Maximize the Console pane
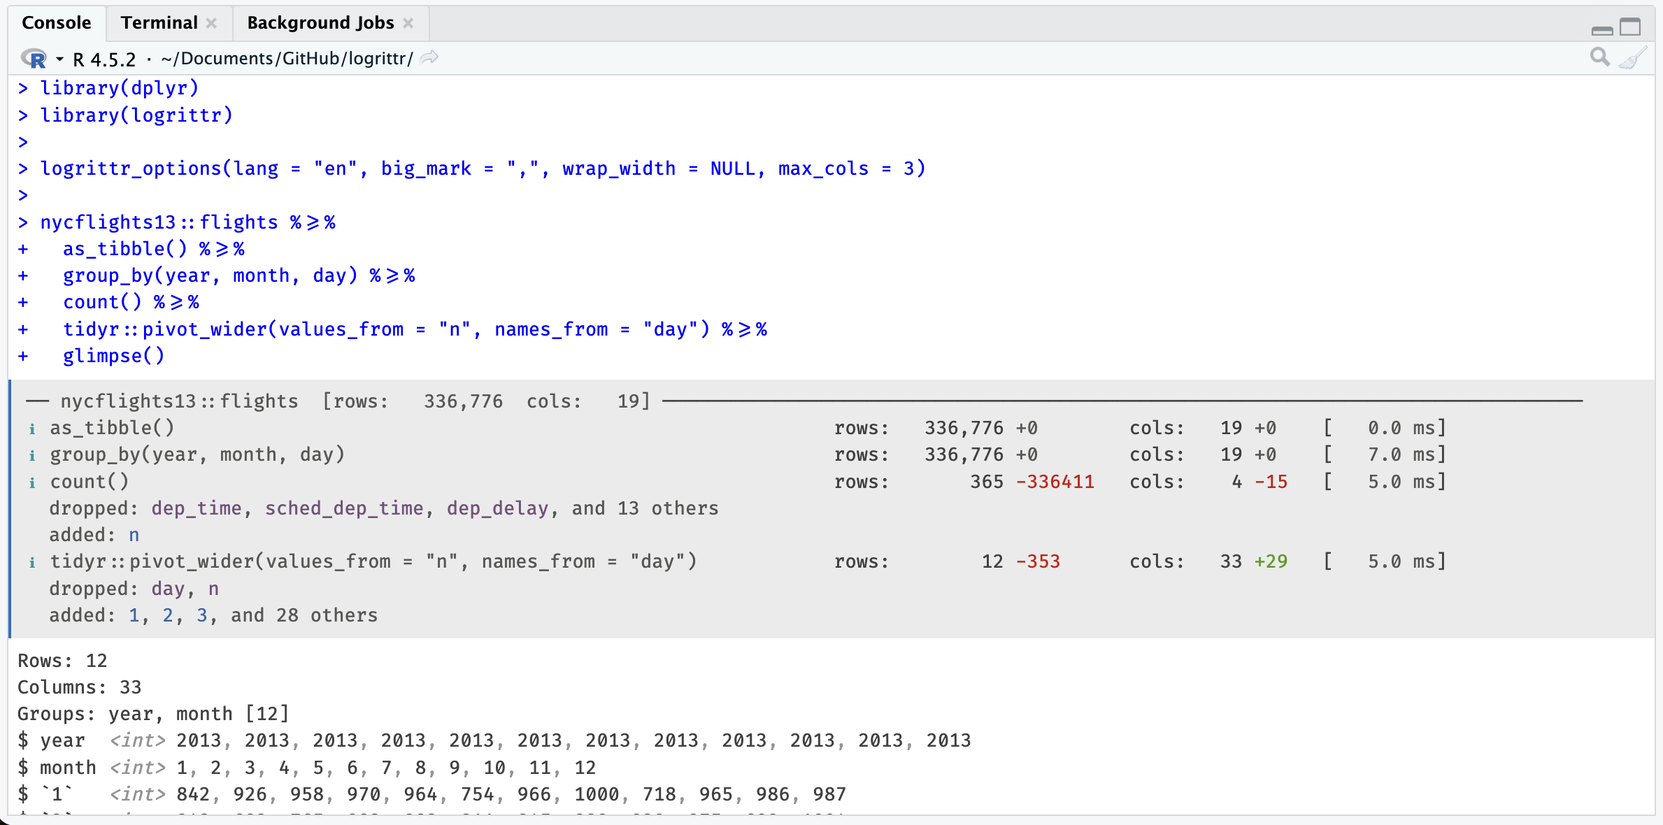 coord(1630,27)
